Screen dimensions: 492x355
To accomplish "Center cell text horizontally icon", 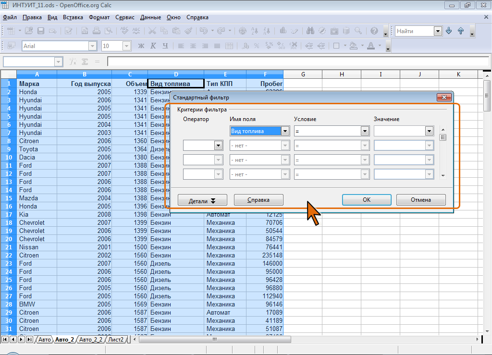I will click(x=193, y=46).
